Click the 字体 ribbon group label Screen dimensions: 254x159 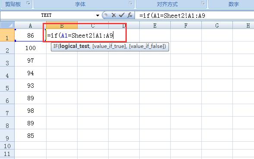point(80,4)
